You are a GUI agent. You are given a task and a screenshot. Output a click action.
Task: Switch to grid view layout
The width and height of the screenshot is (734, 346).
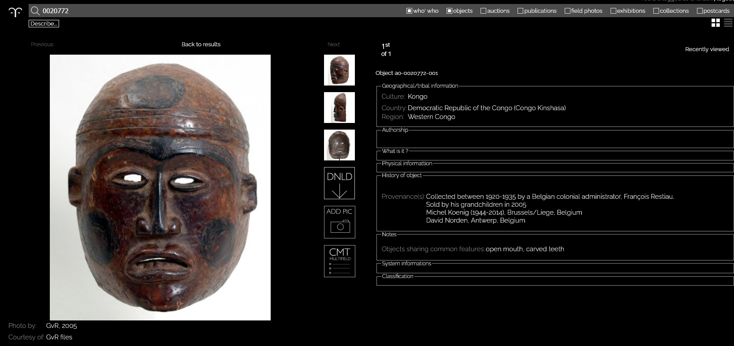[x=715, y=23]
